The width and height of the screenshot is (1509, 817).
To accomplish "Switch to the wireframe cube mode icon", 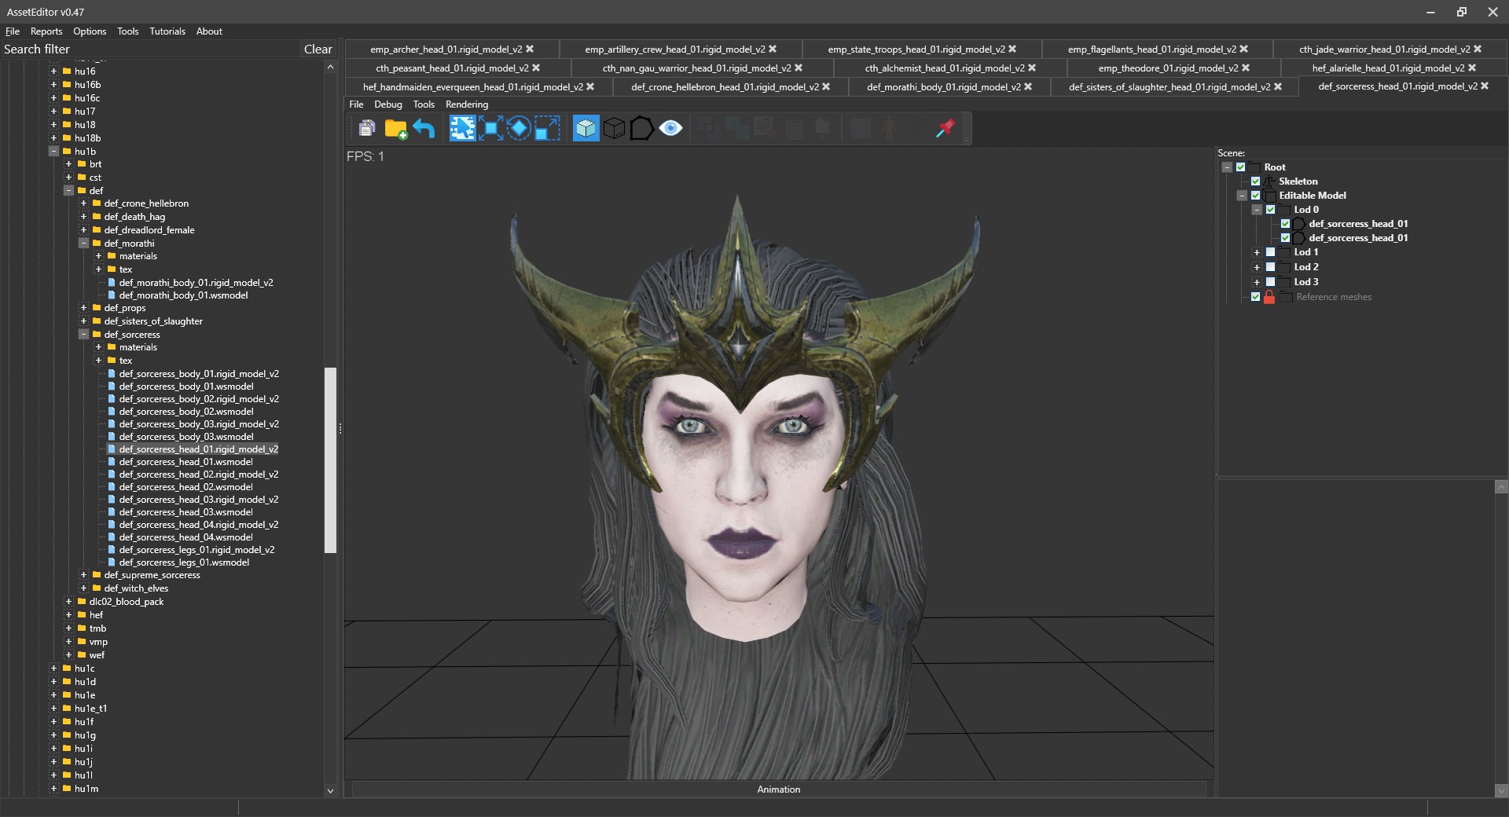I will coord(614,128).
